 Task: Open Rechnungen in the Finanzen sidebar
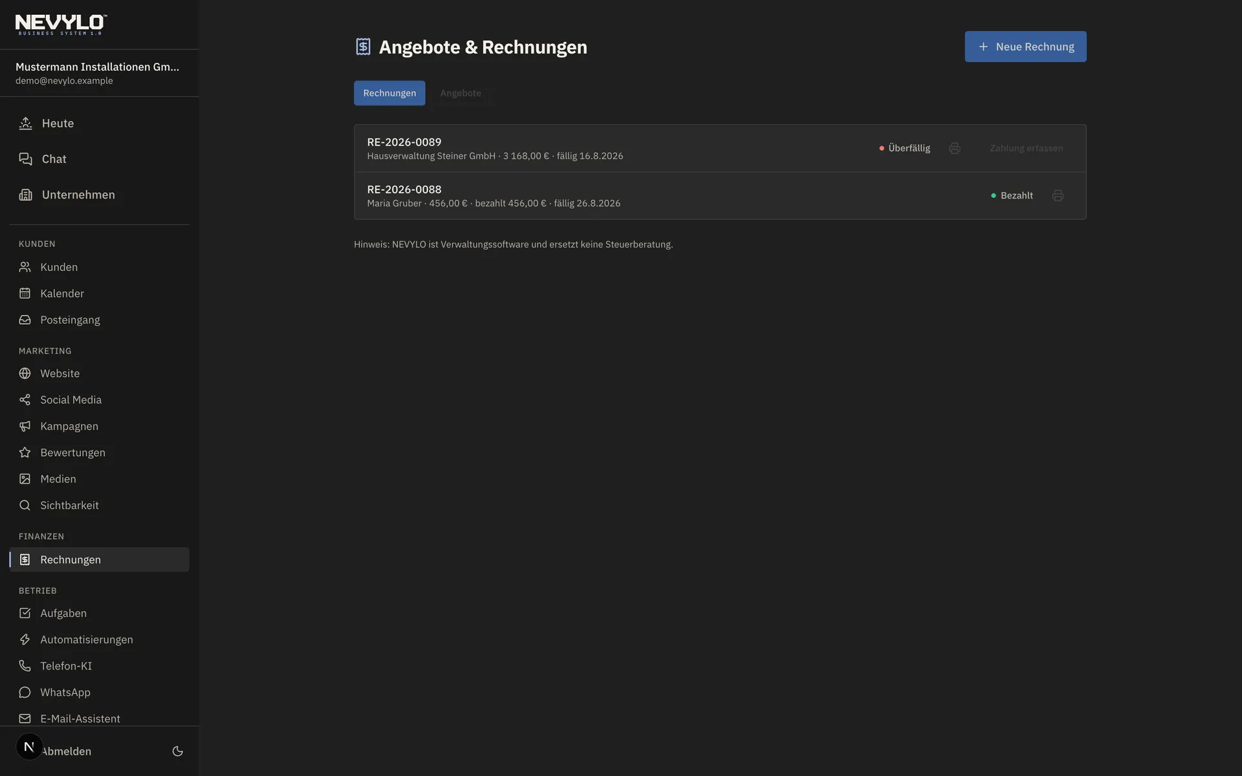(99, 559)
